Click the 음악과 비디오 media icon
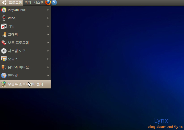This screenshot has width=184, height=130. click(4, 67)
